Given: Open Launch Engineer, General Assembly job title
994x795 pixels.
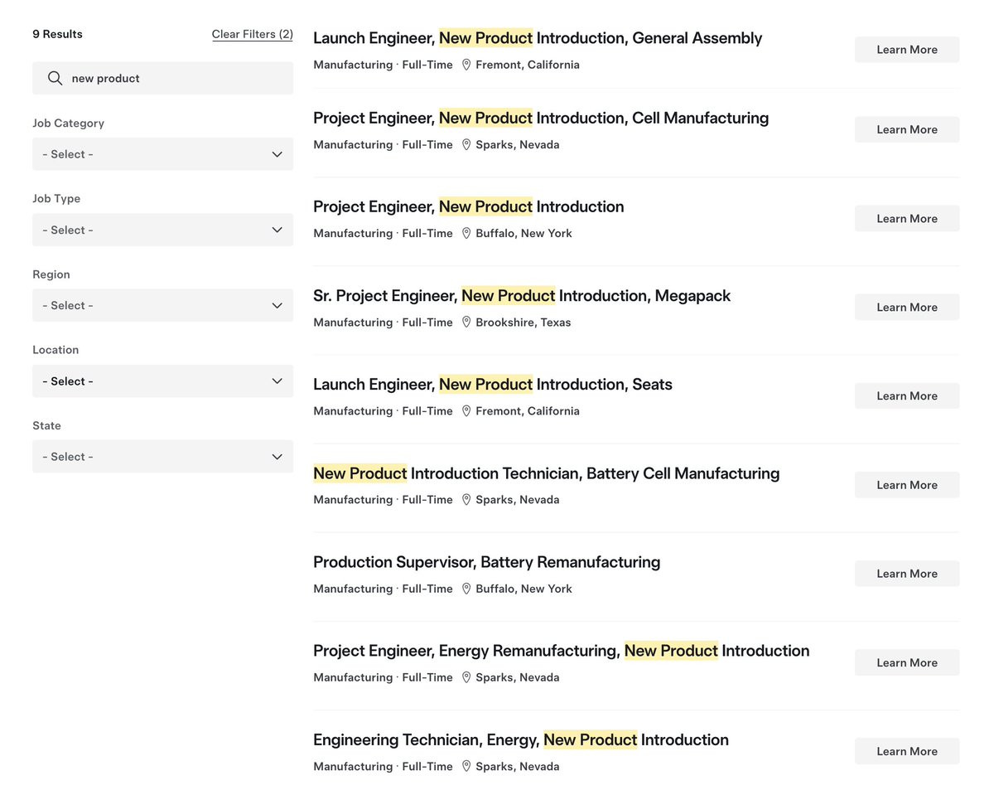Looking at the screenshot, I should (x=537, y=38).
